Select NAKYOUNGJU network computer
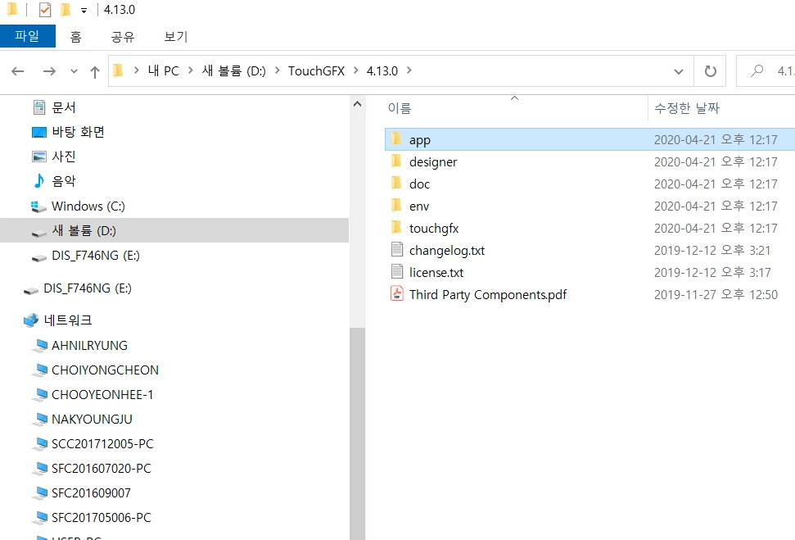This screenshot has height=540, width=795. (x=92, y=420)
